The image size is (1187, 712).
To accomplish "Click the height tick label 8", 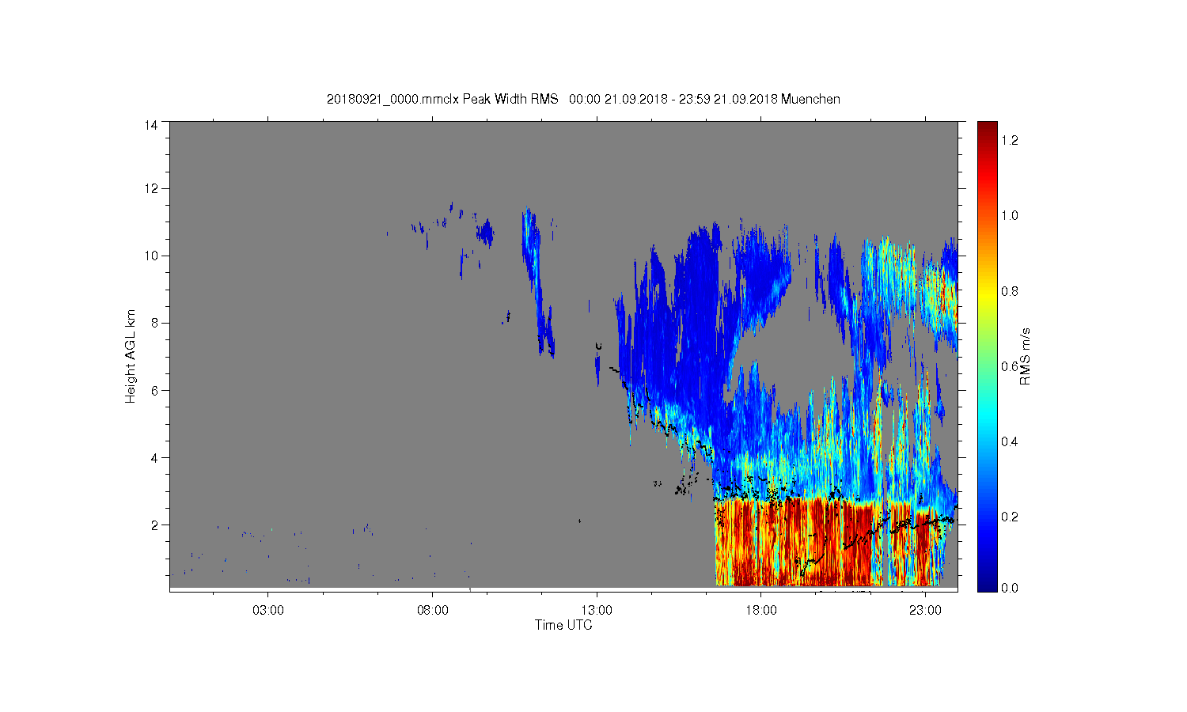I will click(x=154, y=323).
